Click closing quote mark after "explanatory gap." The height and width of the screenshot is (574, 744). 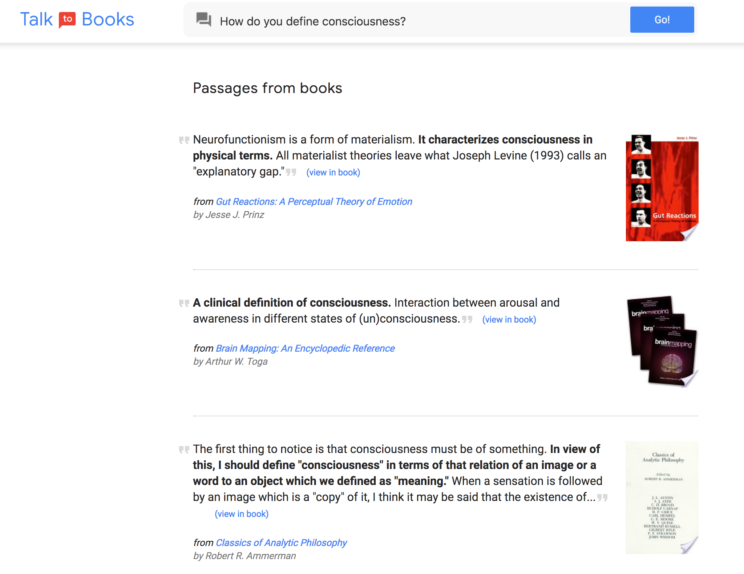(x=291, y=172)
